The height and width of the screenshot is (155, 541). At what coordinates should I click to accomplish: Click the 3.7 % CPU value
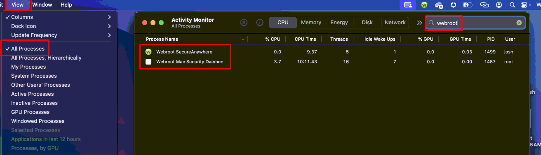point(277,62)
